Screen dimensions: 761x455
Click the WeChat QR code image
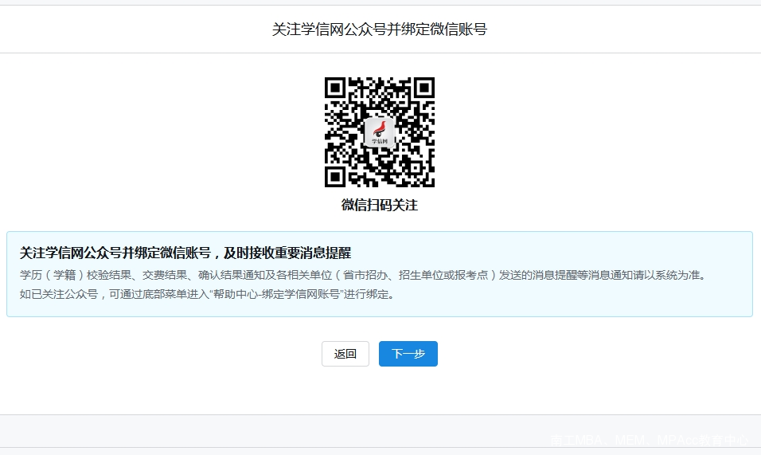coord(380,132)
